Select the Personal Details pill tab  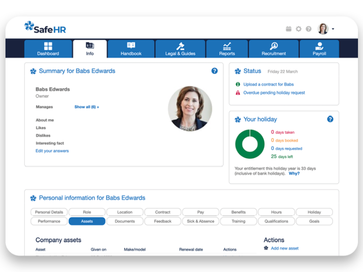pos(49,212)
